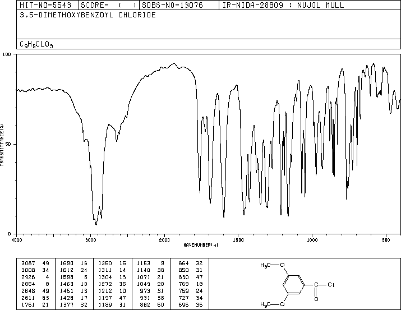Select the 1598 peak entry
Viewport: 401px width, 310px height.
point(73,277)
